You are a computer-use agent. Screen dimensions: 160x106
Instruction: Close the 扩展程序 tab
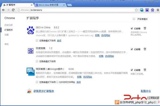click(x=31, y=5)
